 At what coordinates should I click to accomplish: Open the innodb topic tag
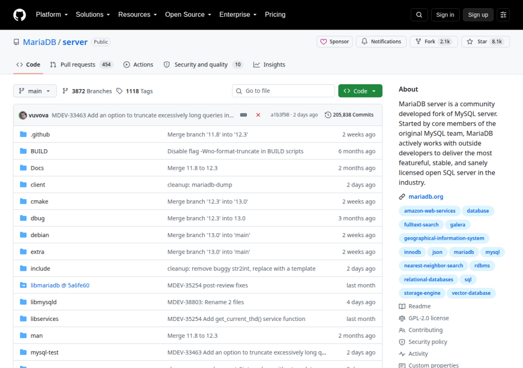pyautogui.click(x=412, y=252)
